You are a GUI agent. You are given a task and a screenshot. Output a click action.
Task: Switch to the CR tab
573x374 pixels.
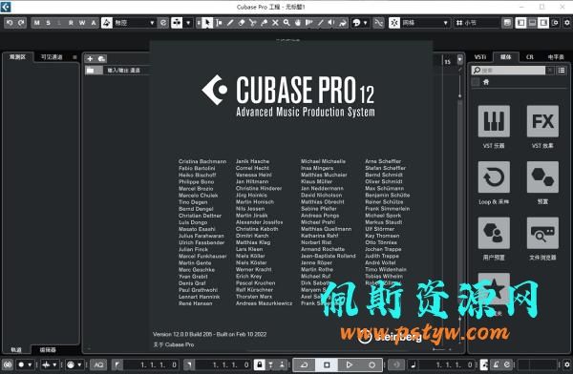point(529,57)
